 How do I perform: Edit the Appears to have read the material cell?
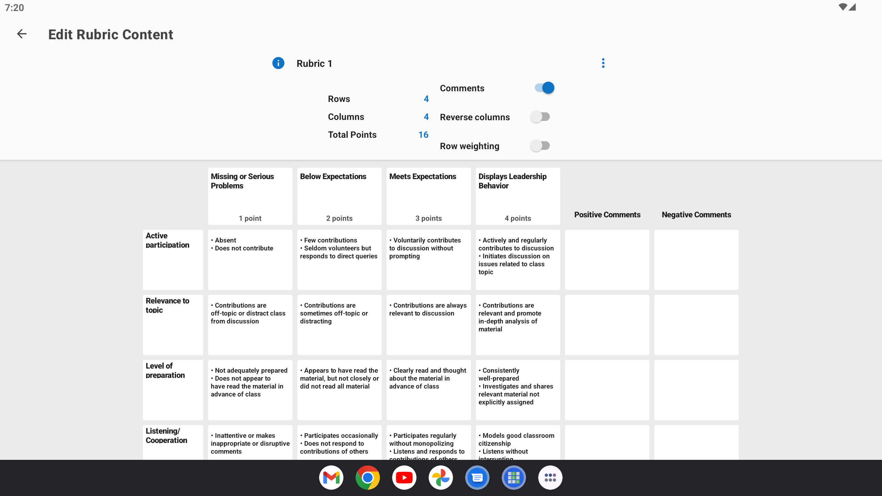339,390
